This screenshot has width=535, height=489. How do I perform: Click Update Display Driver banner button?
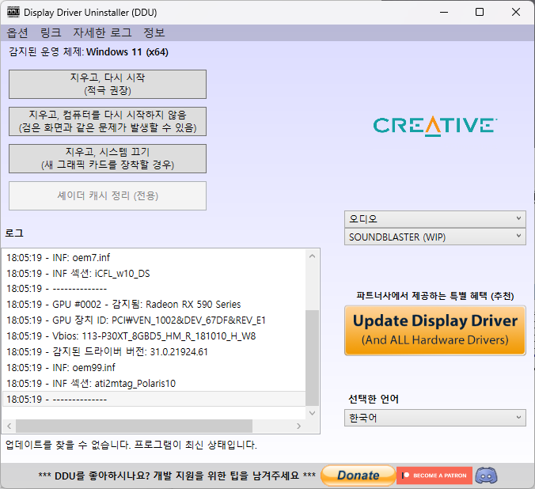click(435, 330)
